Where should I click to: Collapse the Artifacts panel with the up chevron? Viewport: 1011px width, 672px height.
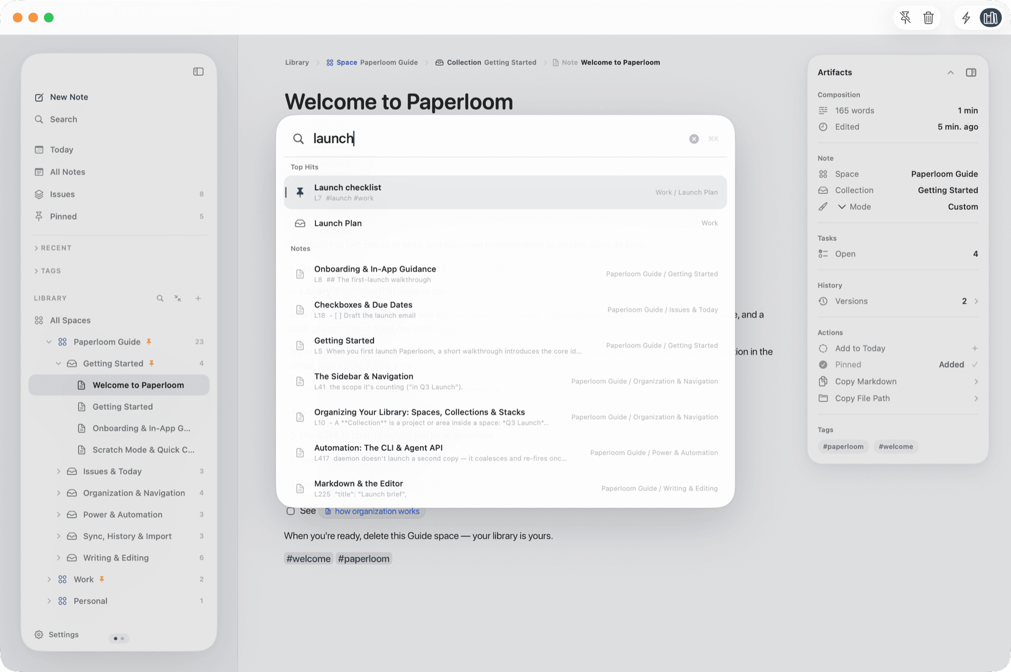pos(950,73)
